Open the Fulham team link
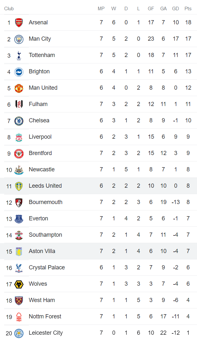The image size is (197, 344). [x=38, y=104]
